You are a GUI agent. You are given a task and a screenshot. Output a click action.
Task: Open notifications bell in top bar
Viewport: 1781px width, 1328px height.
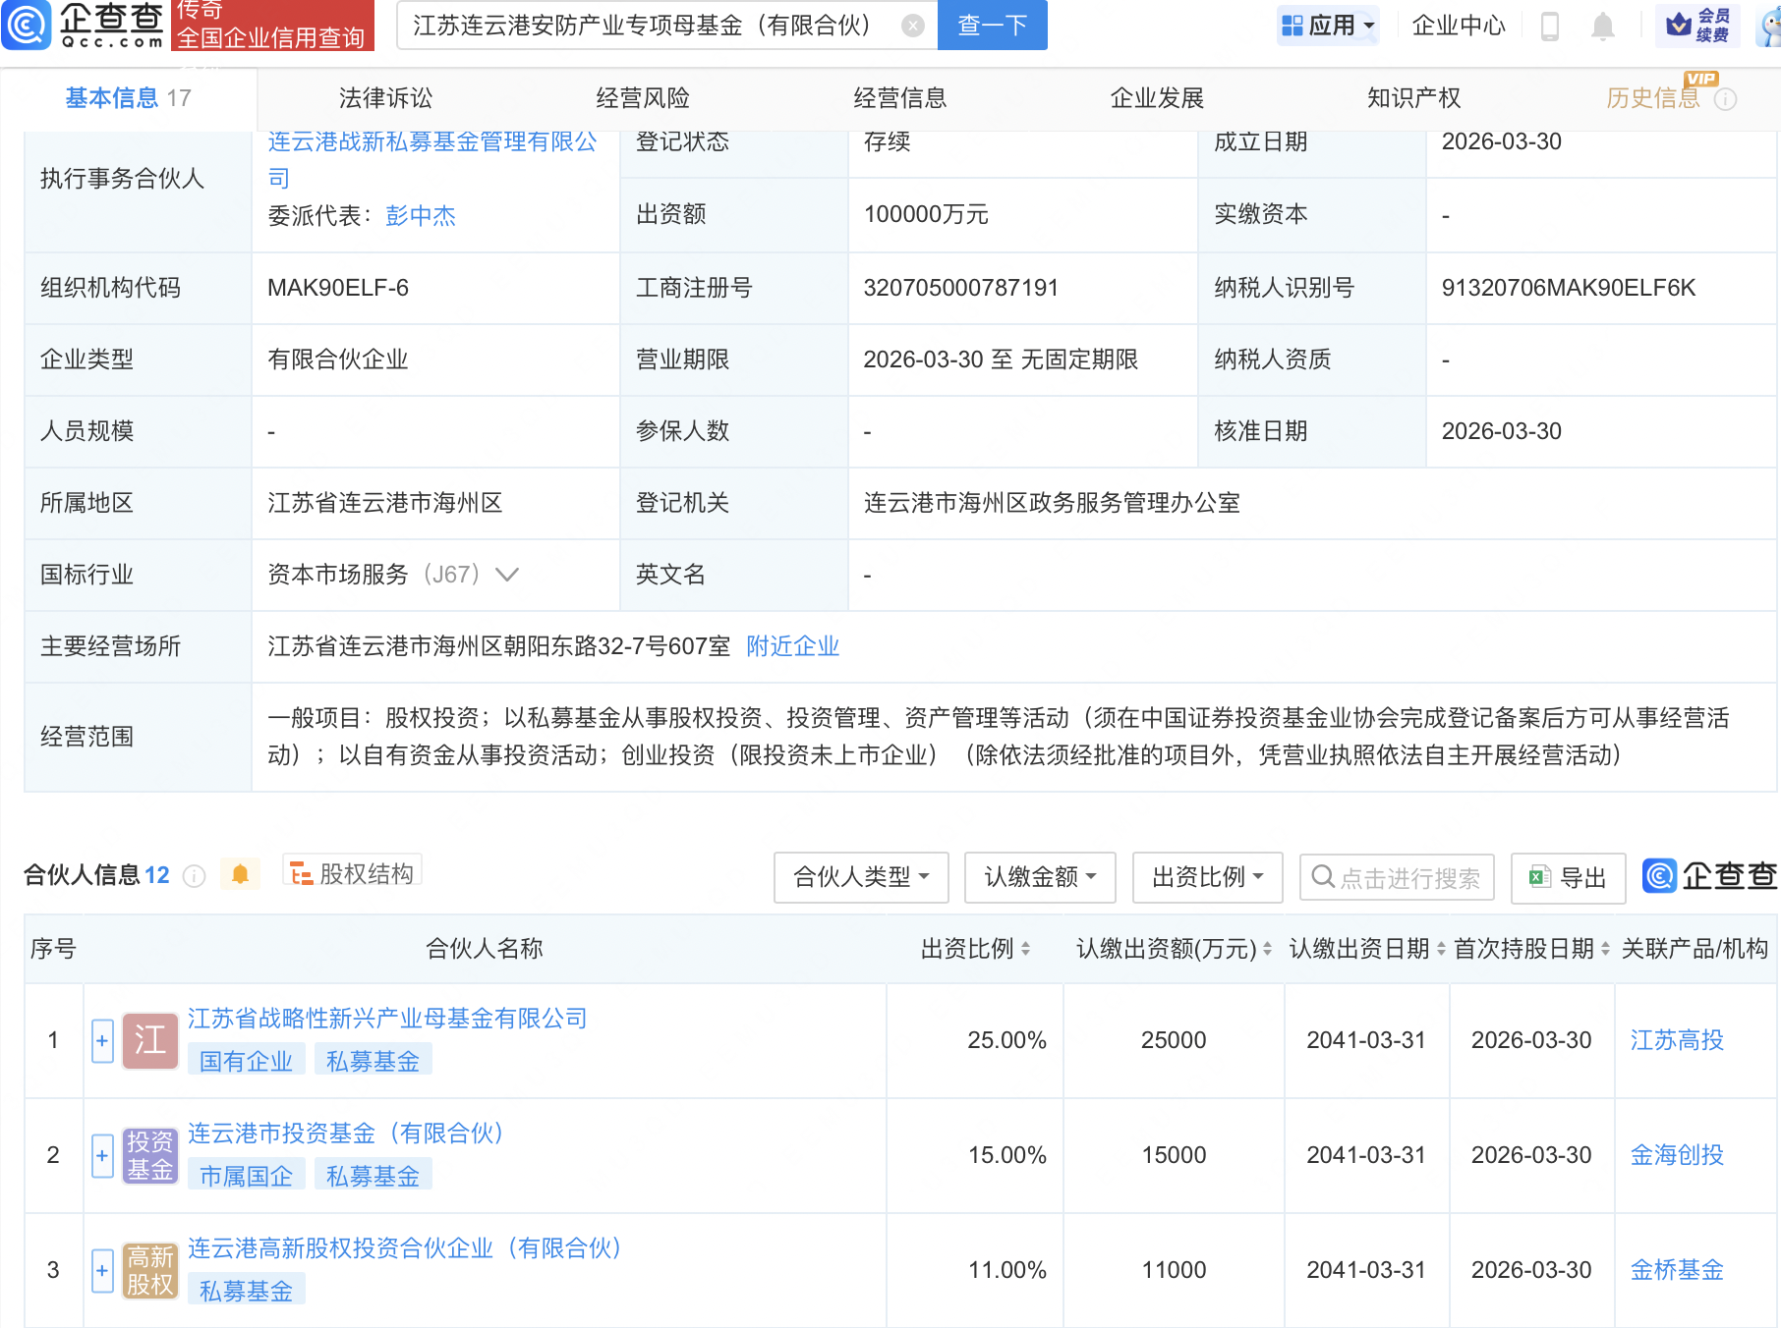coord(1602,26)
